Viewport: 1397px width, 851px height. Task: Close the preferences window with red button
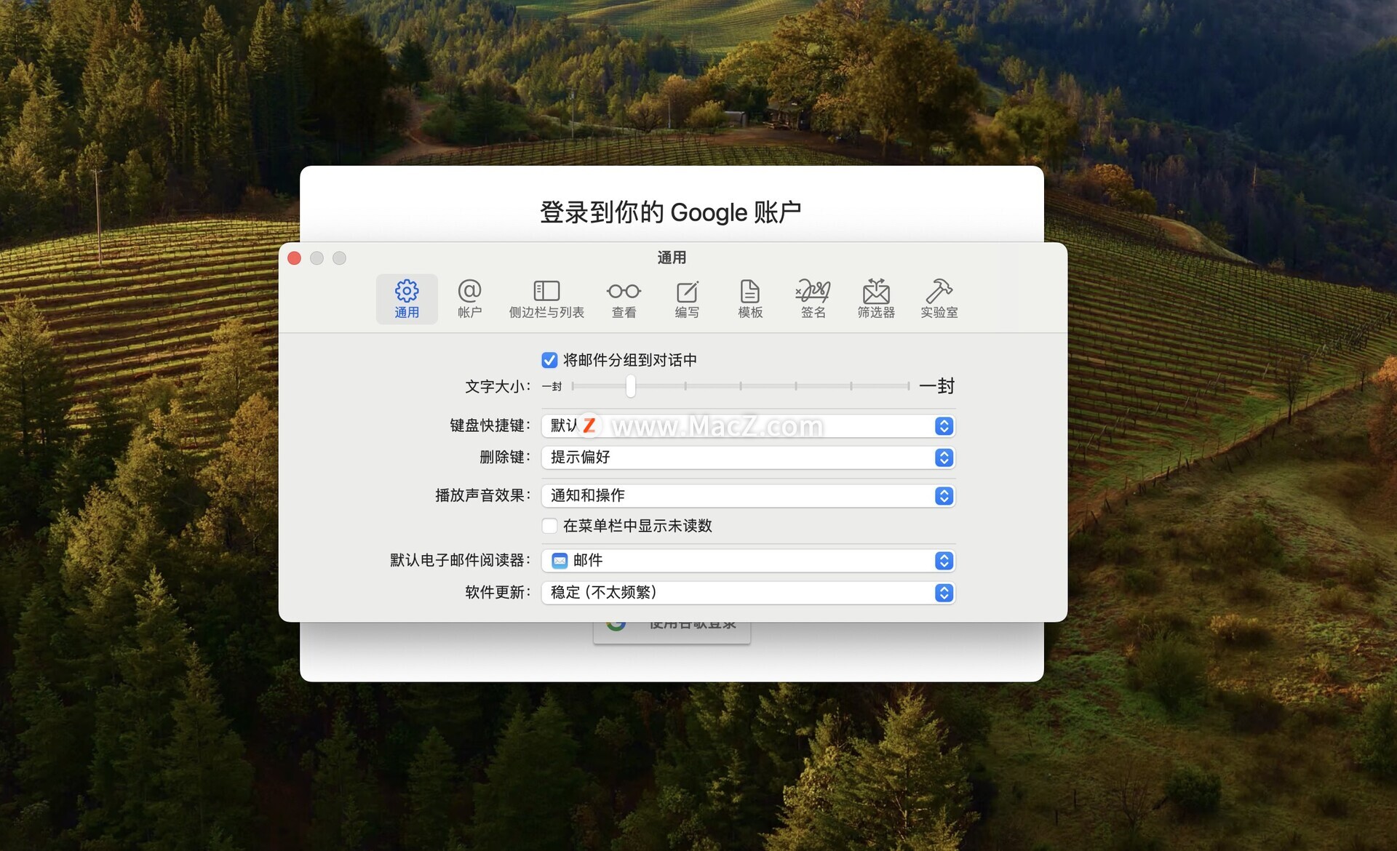(295, 258)
